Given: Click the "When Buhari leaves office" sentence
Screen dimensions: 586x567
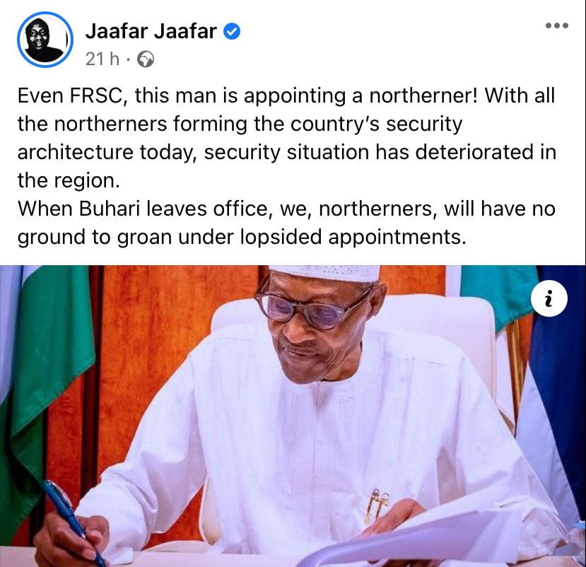Looking at the screenshot, I should pos(286,223).
